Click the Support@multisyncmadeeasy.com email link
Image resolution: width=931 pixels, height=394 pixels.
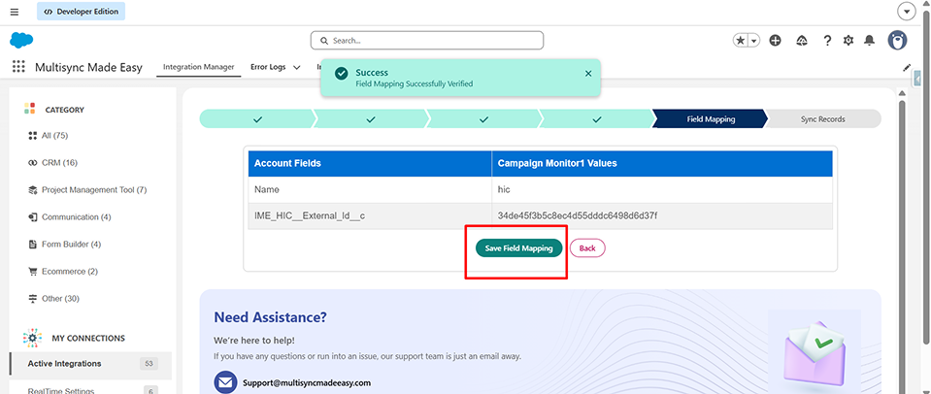click(307, 382)
